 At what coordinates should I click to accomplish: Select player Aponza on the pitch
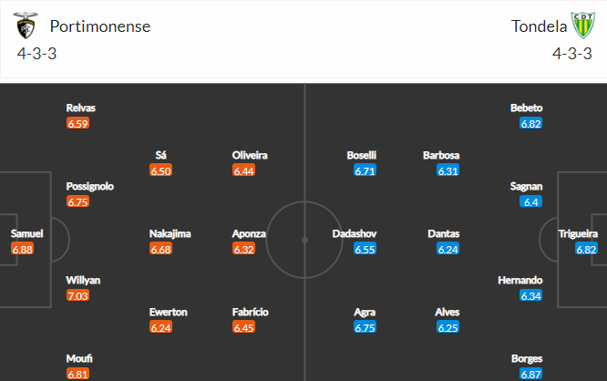249,233
